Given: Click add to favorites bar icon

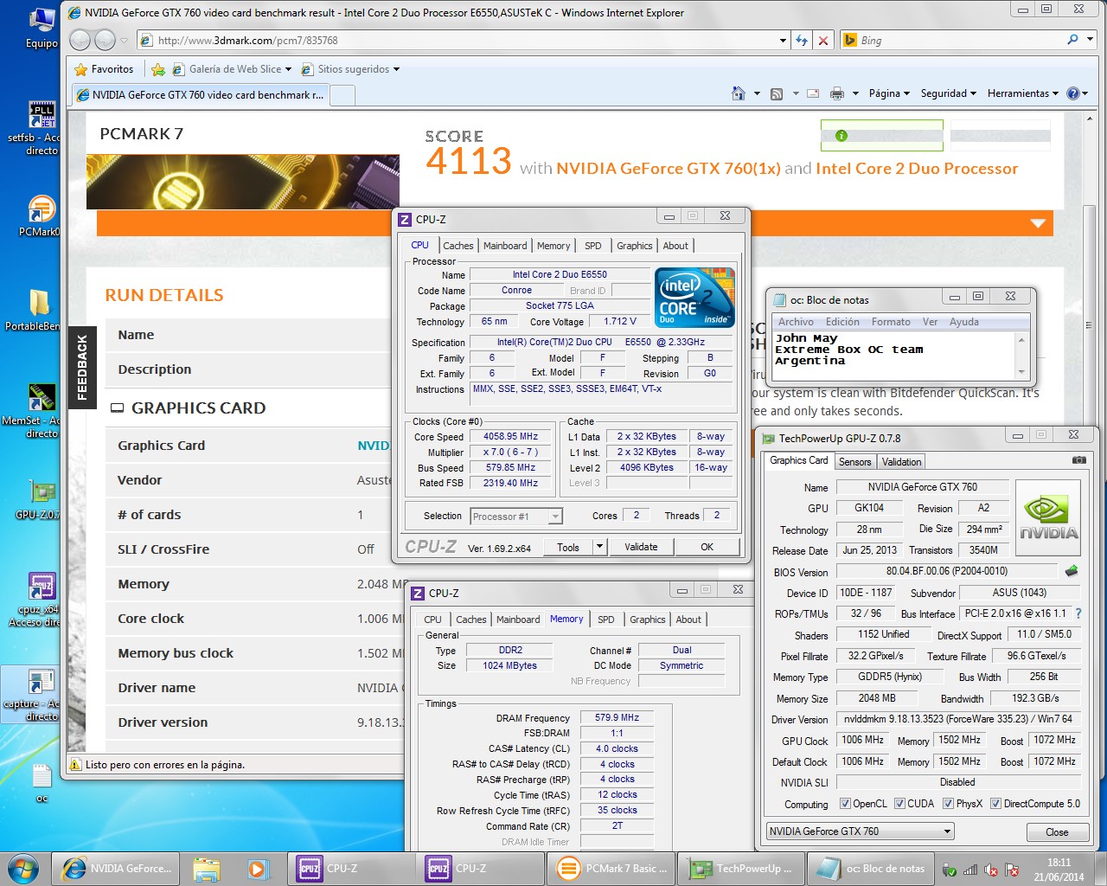Looking at the screenshot, I should click(158, 69).
